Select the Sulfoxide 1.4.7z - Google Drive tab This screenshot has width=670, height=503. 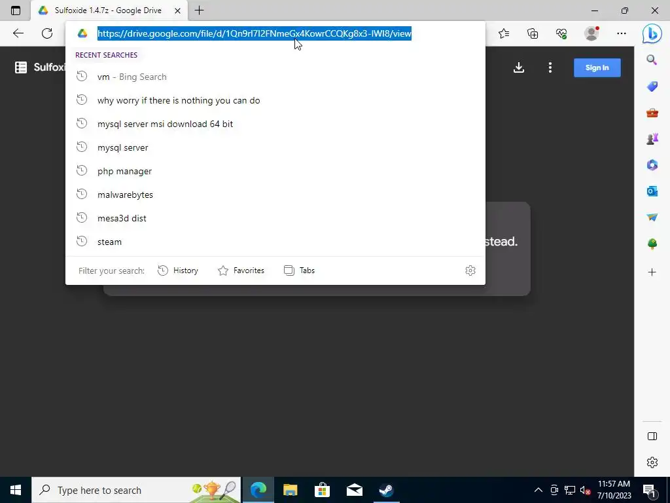(109, 10)
